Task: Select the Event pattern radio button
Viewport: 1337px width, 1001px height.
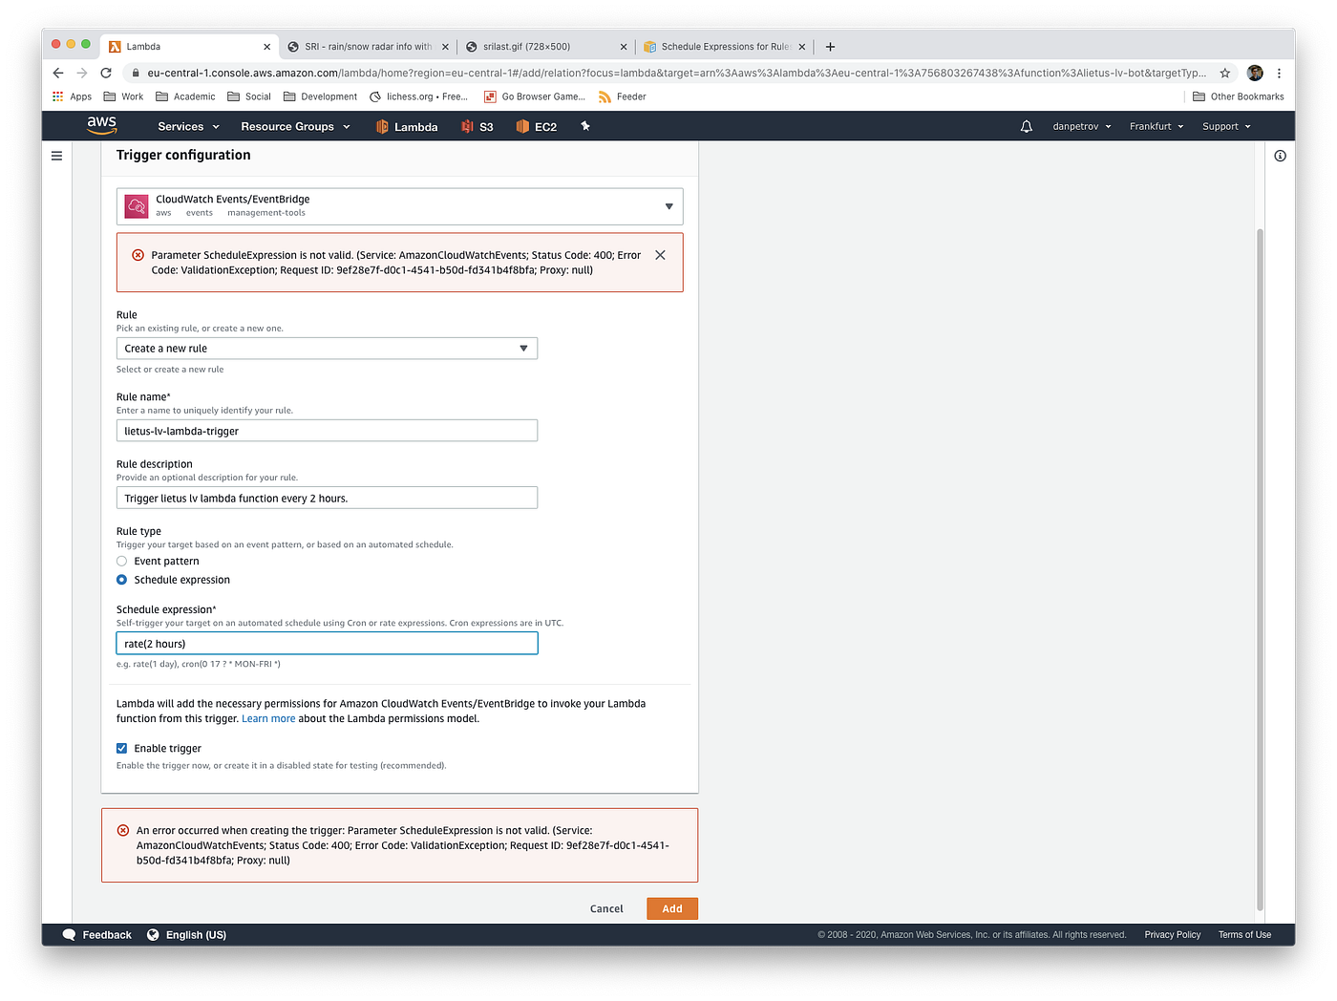Action: (x=121, y=561)
